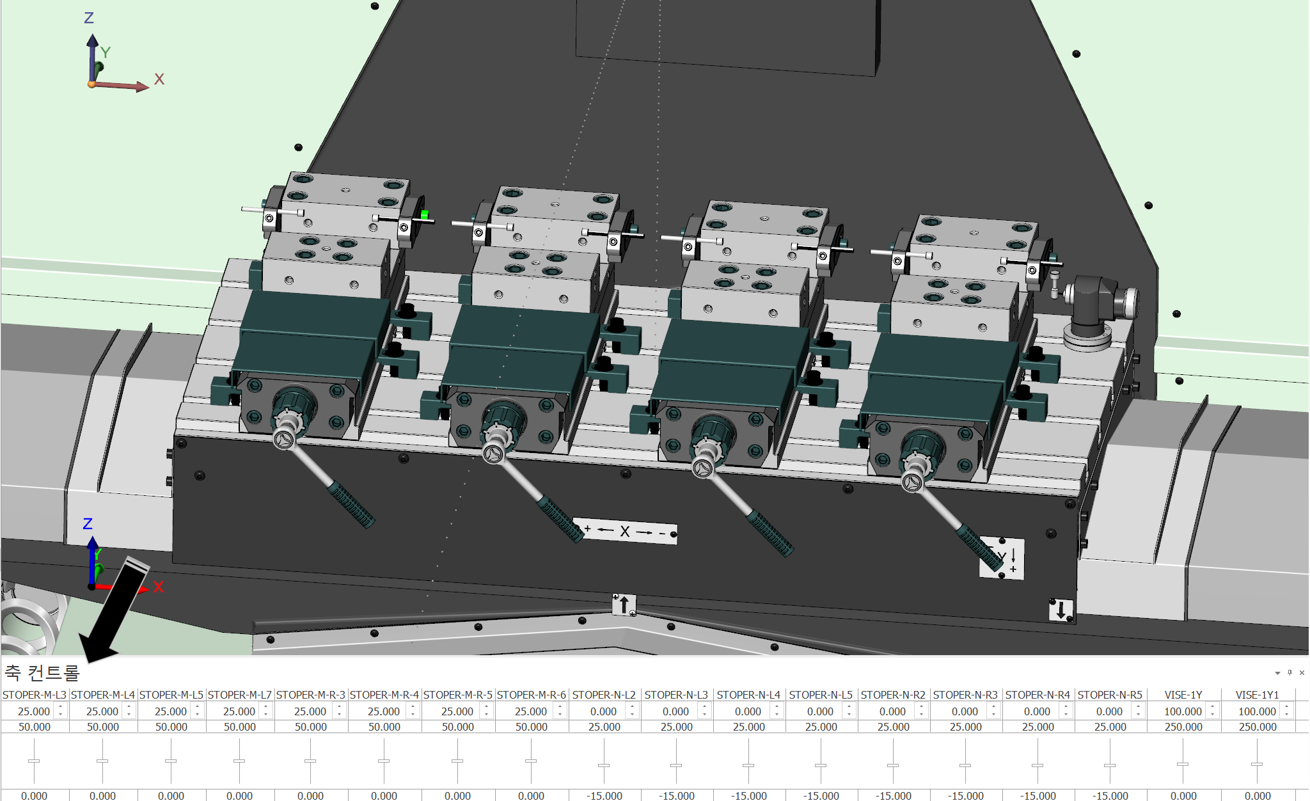1310x801 pixels.
Task: Increase STOPER-M-L3 value with up stepper
Action: tap(61, 707)
